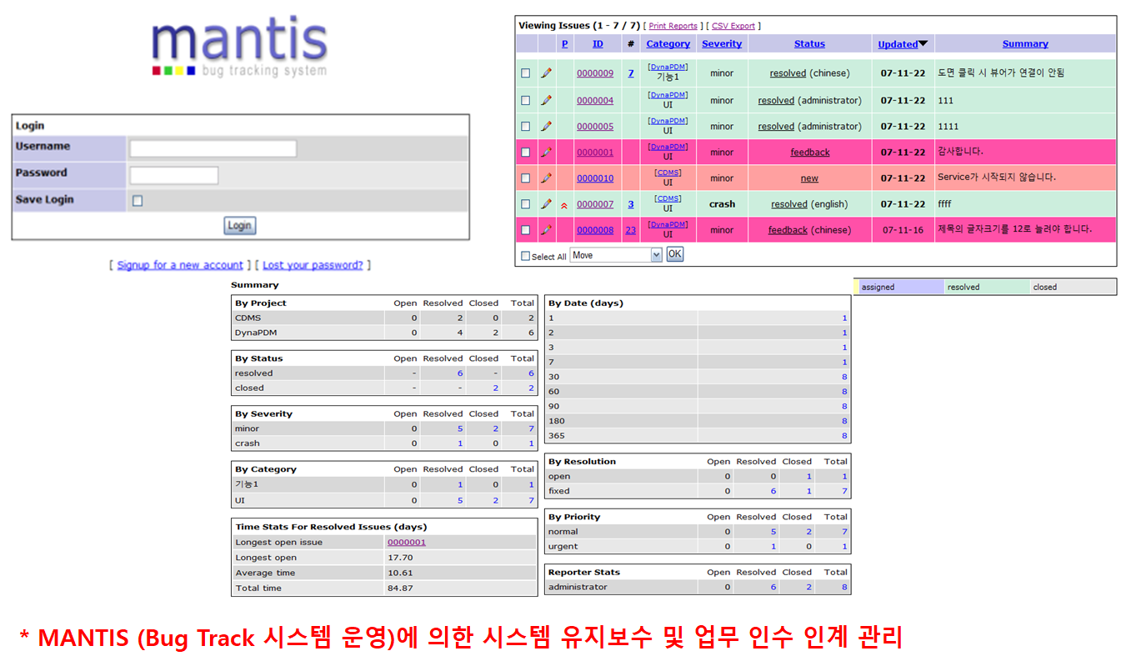The width and height of the screenshot is (1126, 656).
Task: Sort issues by the Status header
Action: 809,44
